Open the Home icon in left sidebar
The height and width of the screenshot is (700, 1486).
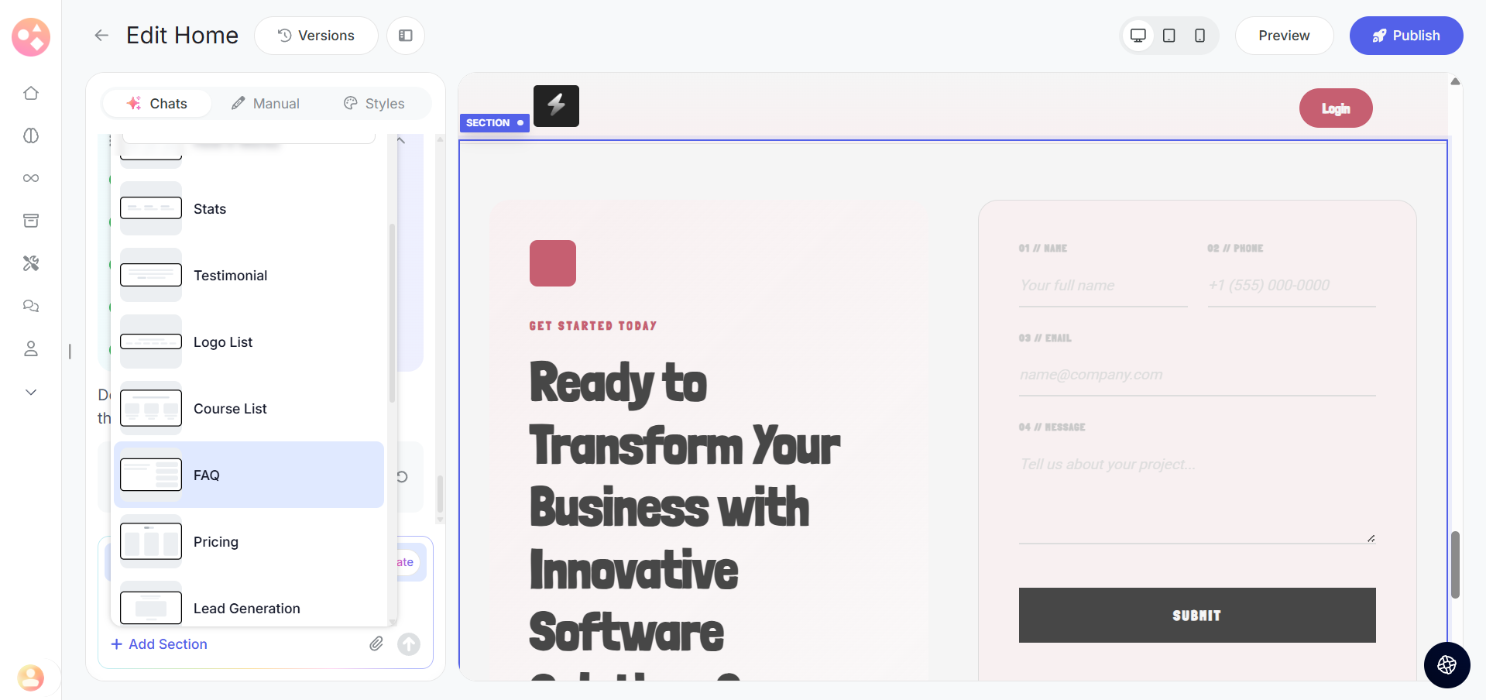click(31, 93)
